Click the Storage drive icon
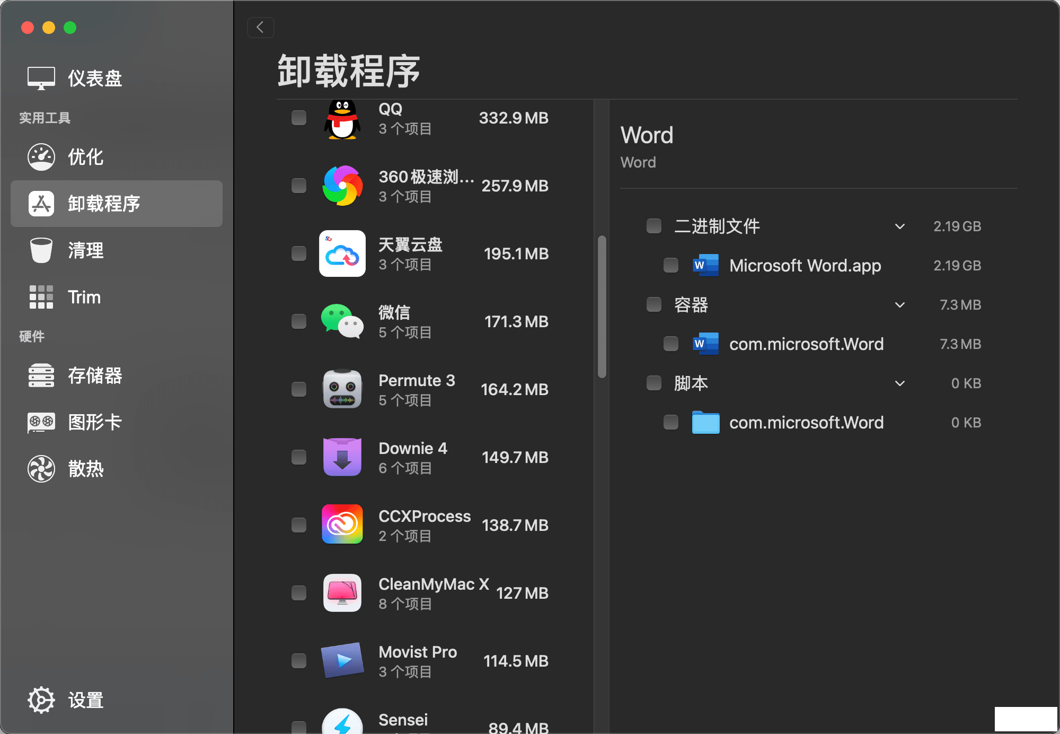 point(41,375)
